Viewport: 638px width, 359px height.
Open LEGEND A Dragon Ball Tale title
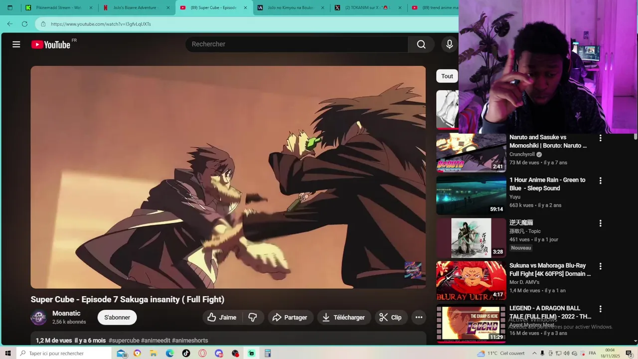coord(550,313)
